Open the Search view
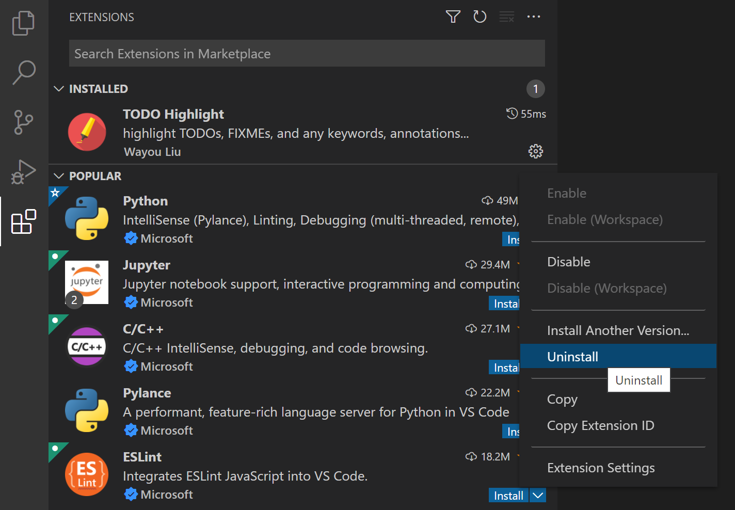Screen dimensions: 735x510 23,72
